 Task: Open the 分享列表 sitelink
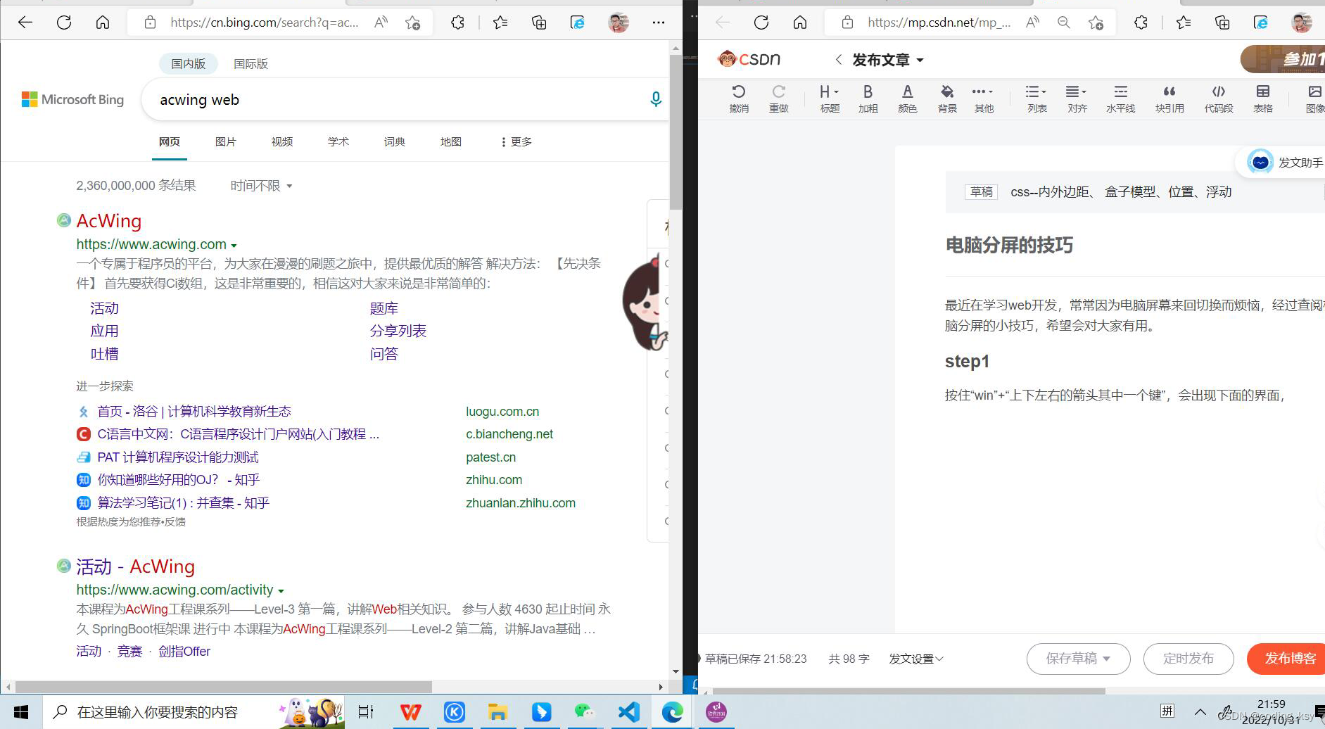click(x=398, y=331)
